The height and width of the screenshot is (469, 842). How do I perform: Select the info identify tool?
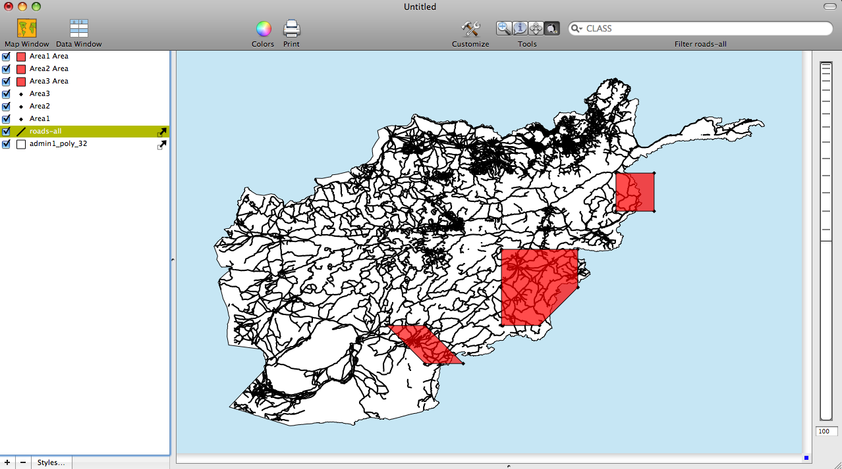520,28
